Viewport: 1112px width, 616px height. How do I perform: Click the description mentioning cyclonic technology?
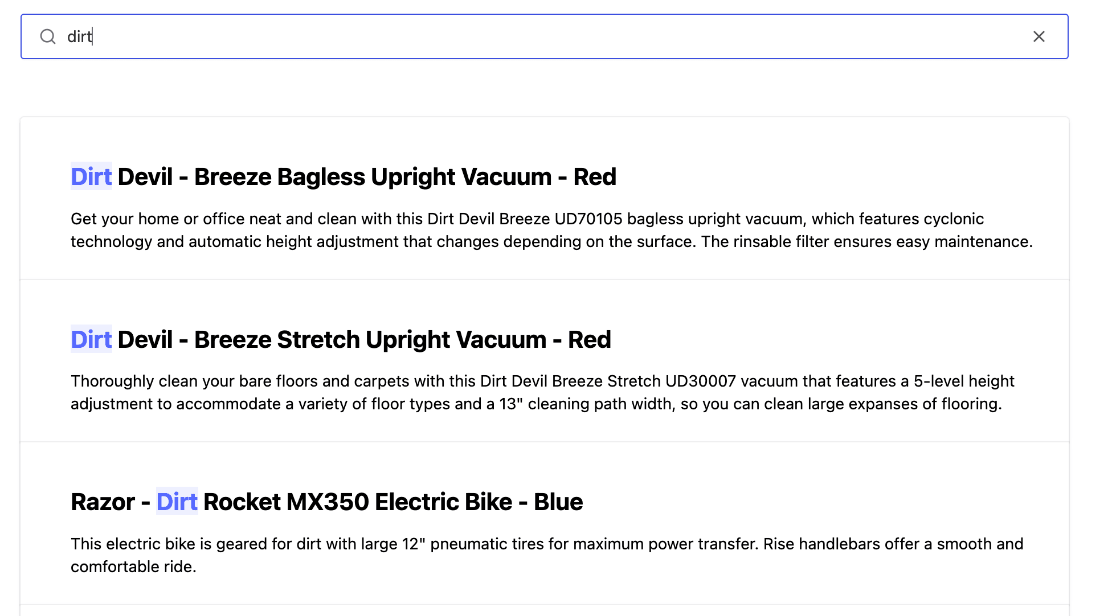pos(551,231)
